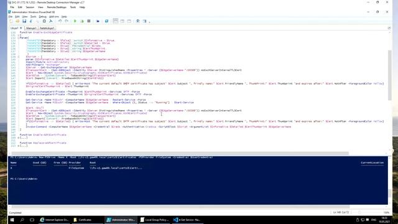The width and height of the screenshot is (398, 224).
Task: Click the Ln 148 Col 72 indicator
Action: 341,212
